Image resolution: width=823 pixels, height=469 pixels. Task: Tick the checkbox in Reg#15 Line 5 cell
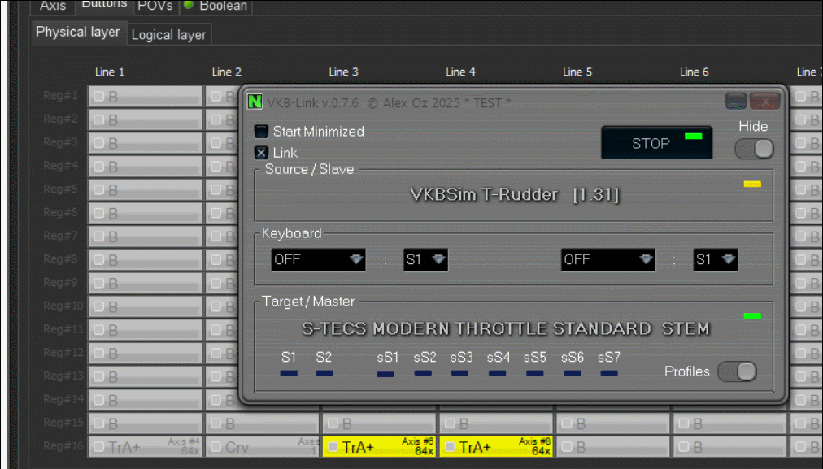[567, 423]
